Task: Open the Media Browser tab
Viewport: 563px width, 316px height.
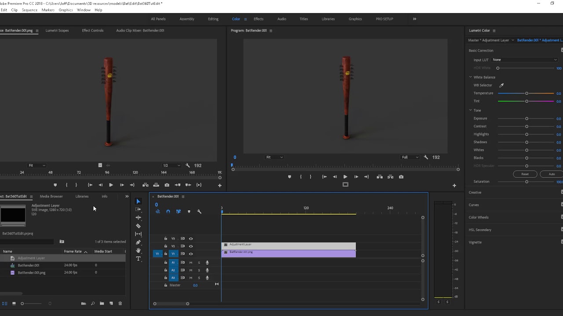Action: coord(51,197)
